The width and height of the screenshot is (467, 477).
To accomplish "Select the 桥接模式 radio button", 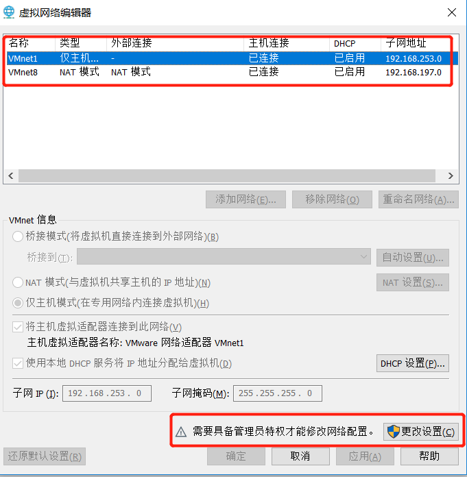I will click(x=18, y=236).
